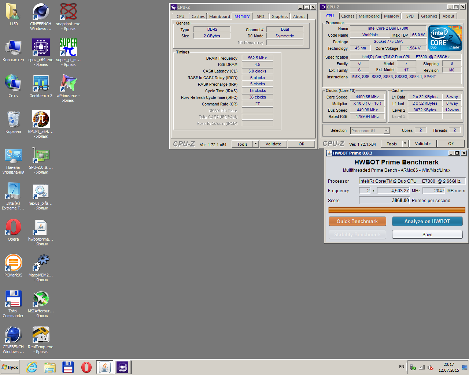This screenshot has height=375, width=469.
Task: Open the Компьютер desktop icon
Action: click(13, 51)
